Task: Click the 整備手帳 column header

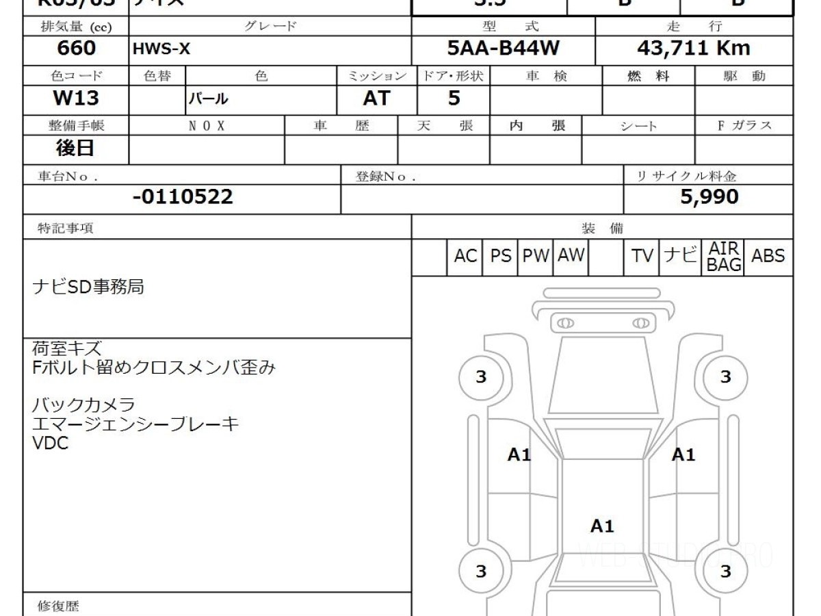Action: pyautogui.click(x=75, y=126)
